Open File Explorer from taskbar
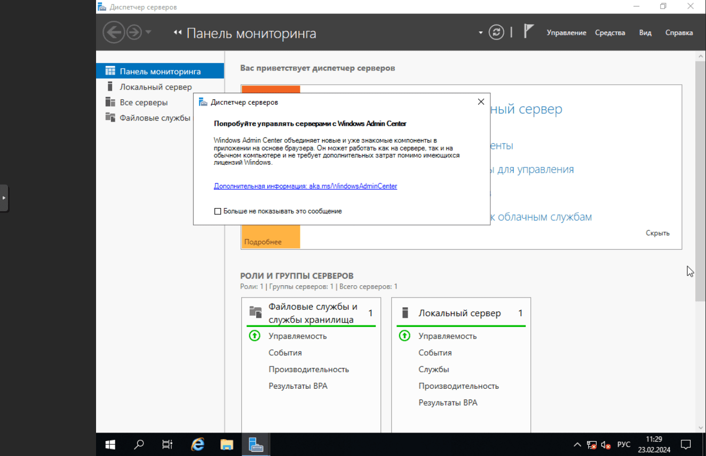 click(227, 444)
